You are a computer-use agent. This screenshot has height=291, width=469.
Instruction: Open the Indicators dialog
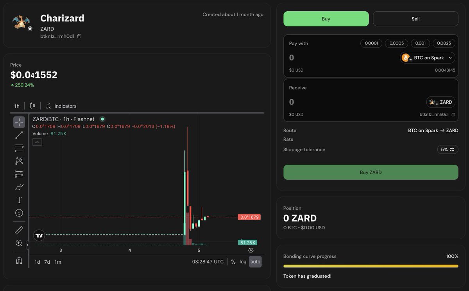pyautogui.click(x=61, y=106)
